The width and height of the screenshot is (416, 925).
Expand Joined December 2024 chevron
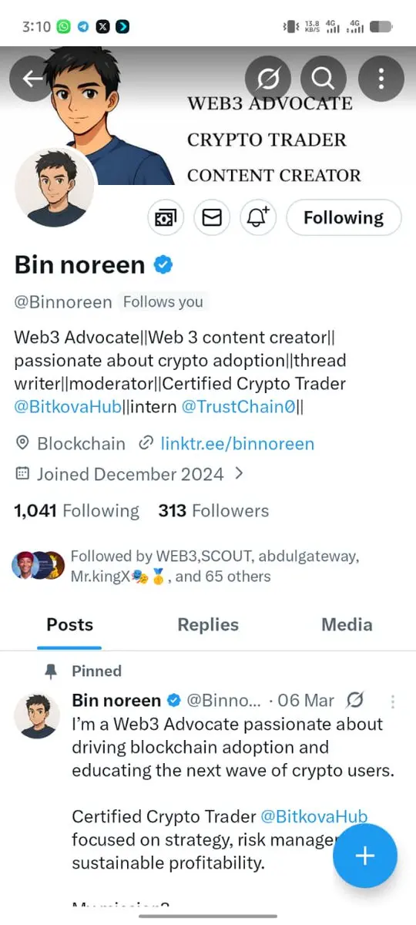click(x=239, y=473)
